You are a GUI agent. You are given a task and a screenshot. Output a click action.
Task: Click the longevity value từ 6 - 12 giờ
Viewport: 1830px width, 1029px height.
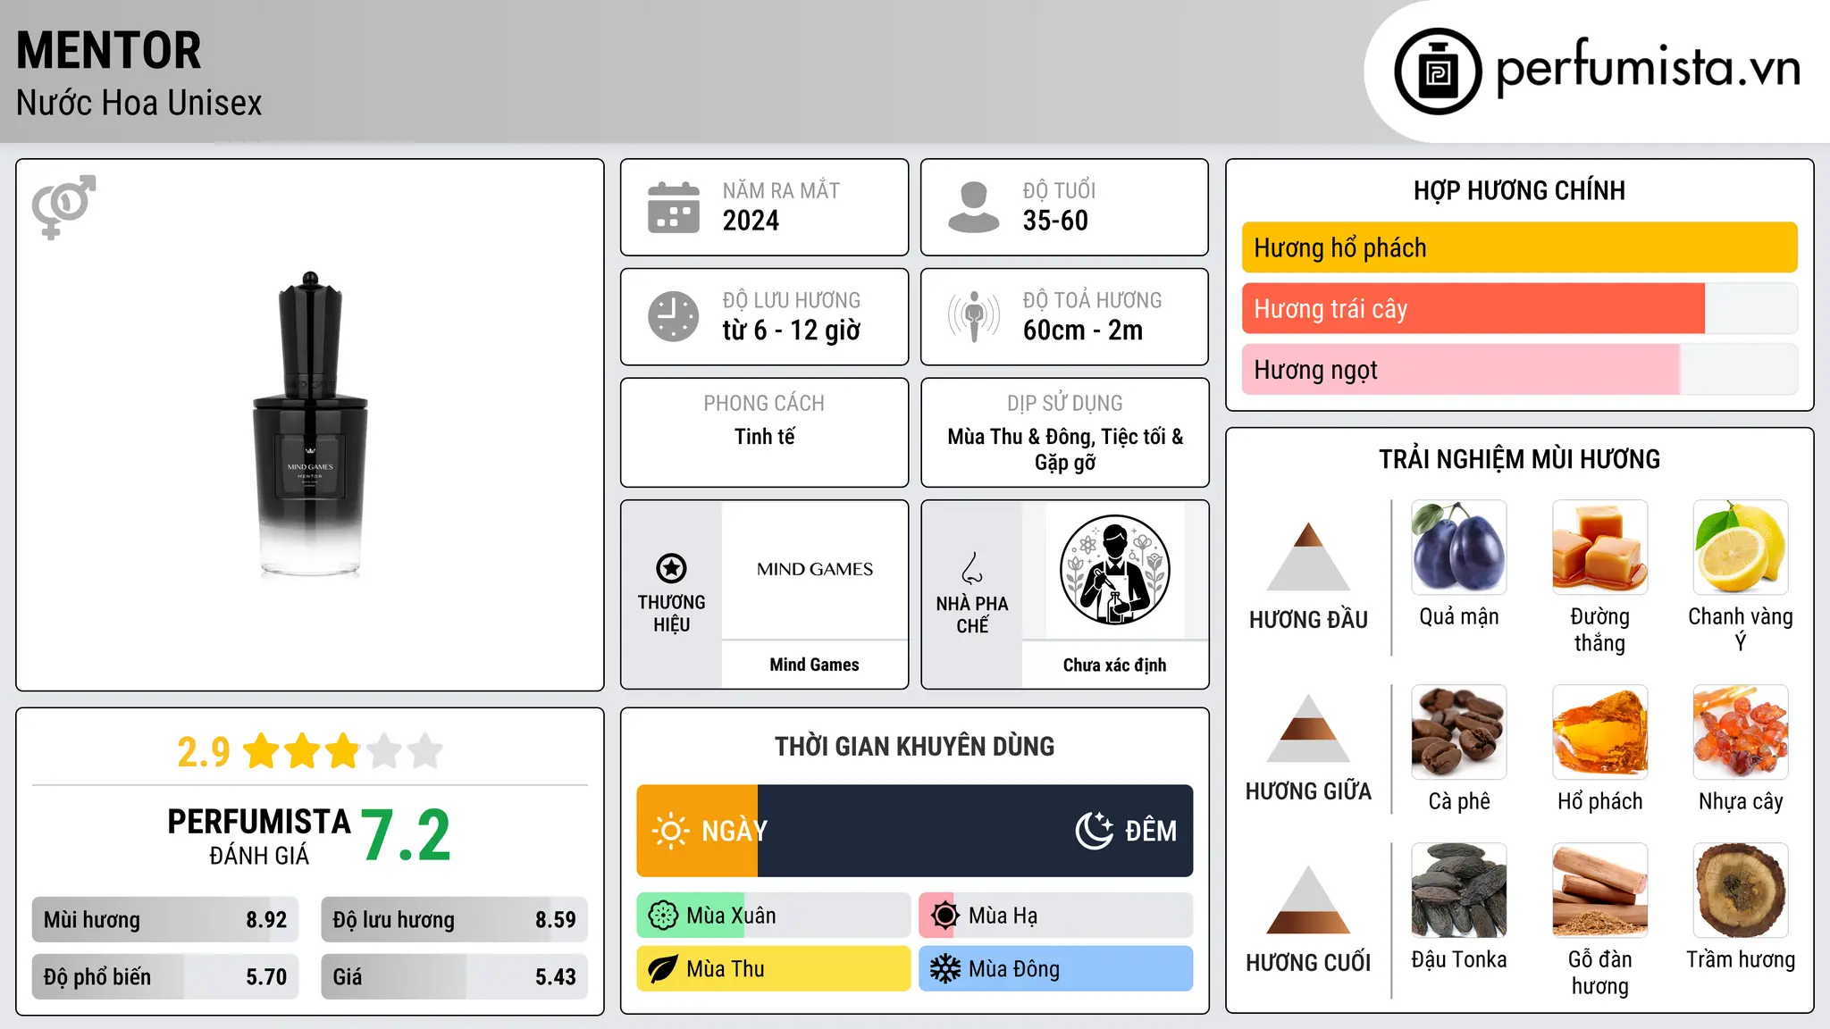pos(792,330)
